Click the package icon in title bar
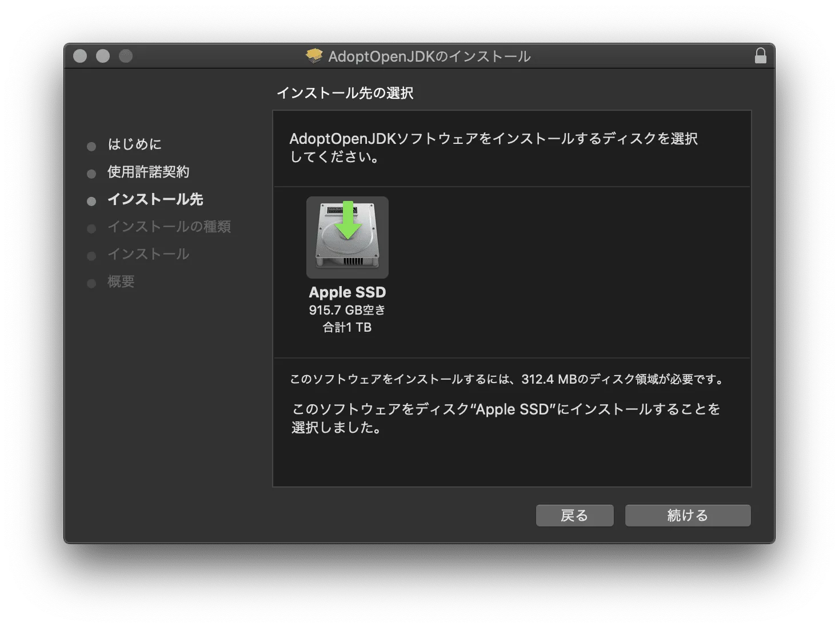The height and width of the screenshot is (628, 839). coord(314,55)
